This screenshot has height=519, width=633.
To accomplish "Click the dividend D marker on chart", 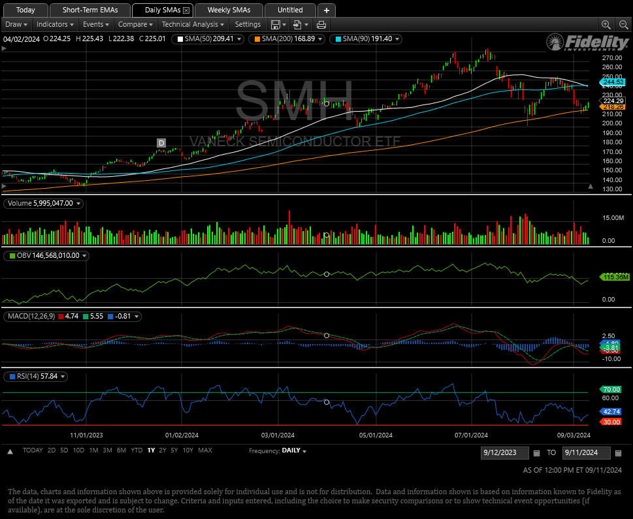I will click(161, 143).
